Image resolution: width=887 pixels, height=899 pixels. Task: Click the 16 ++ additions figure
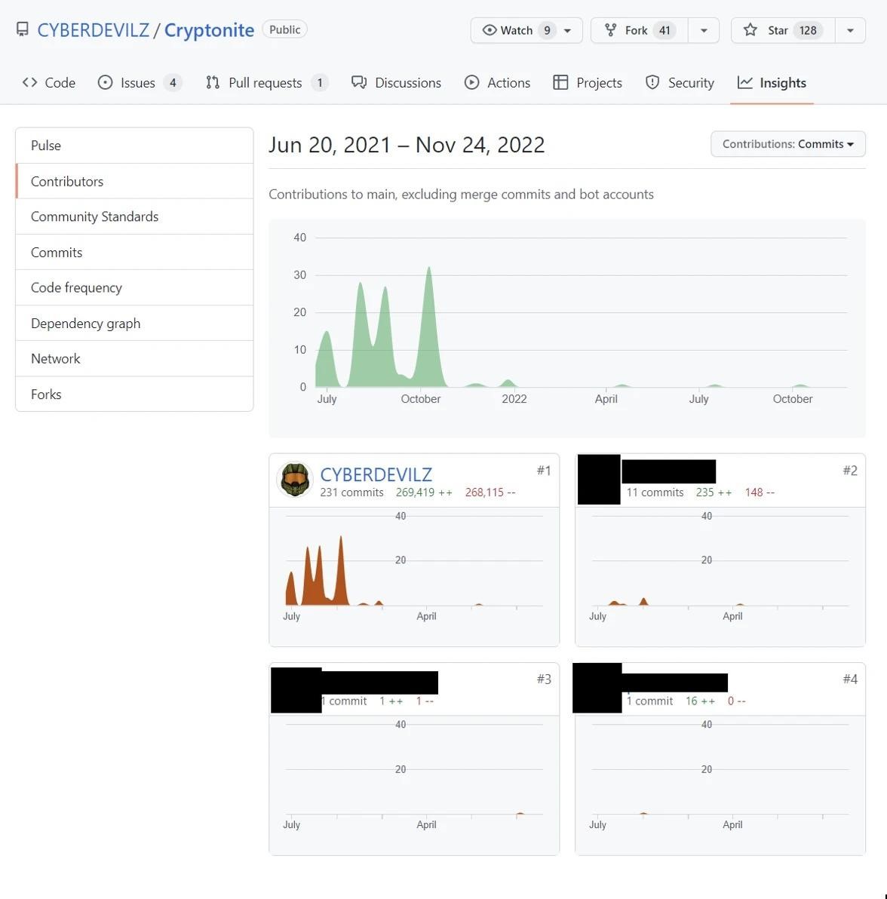tap(700, 701)
